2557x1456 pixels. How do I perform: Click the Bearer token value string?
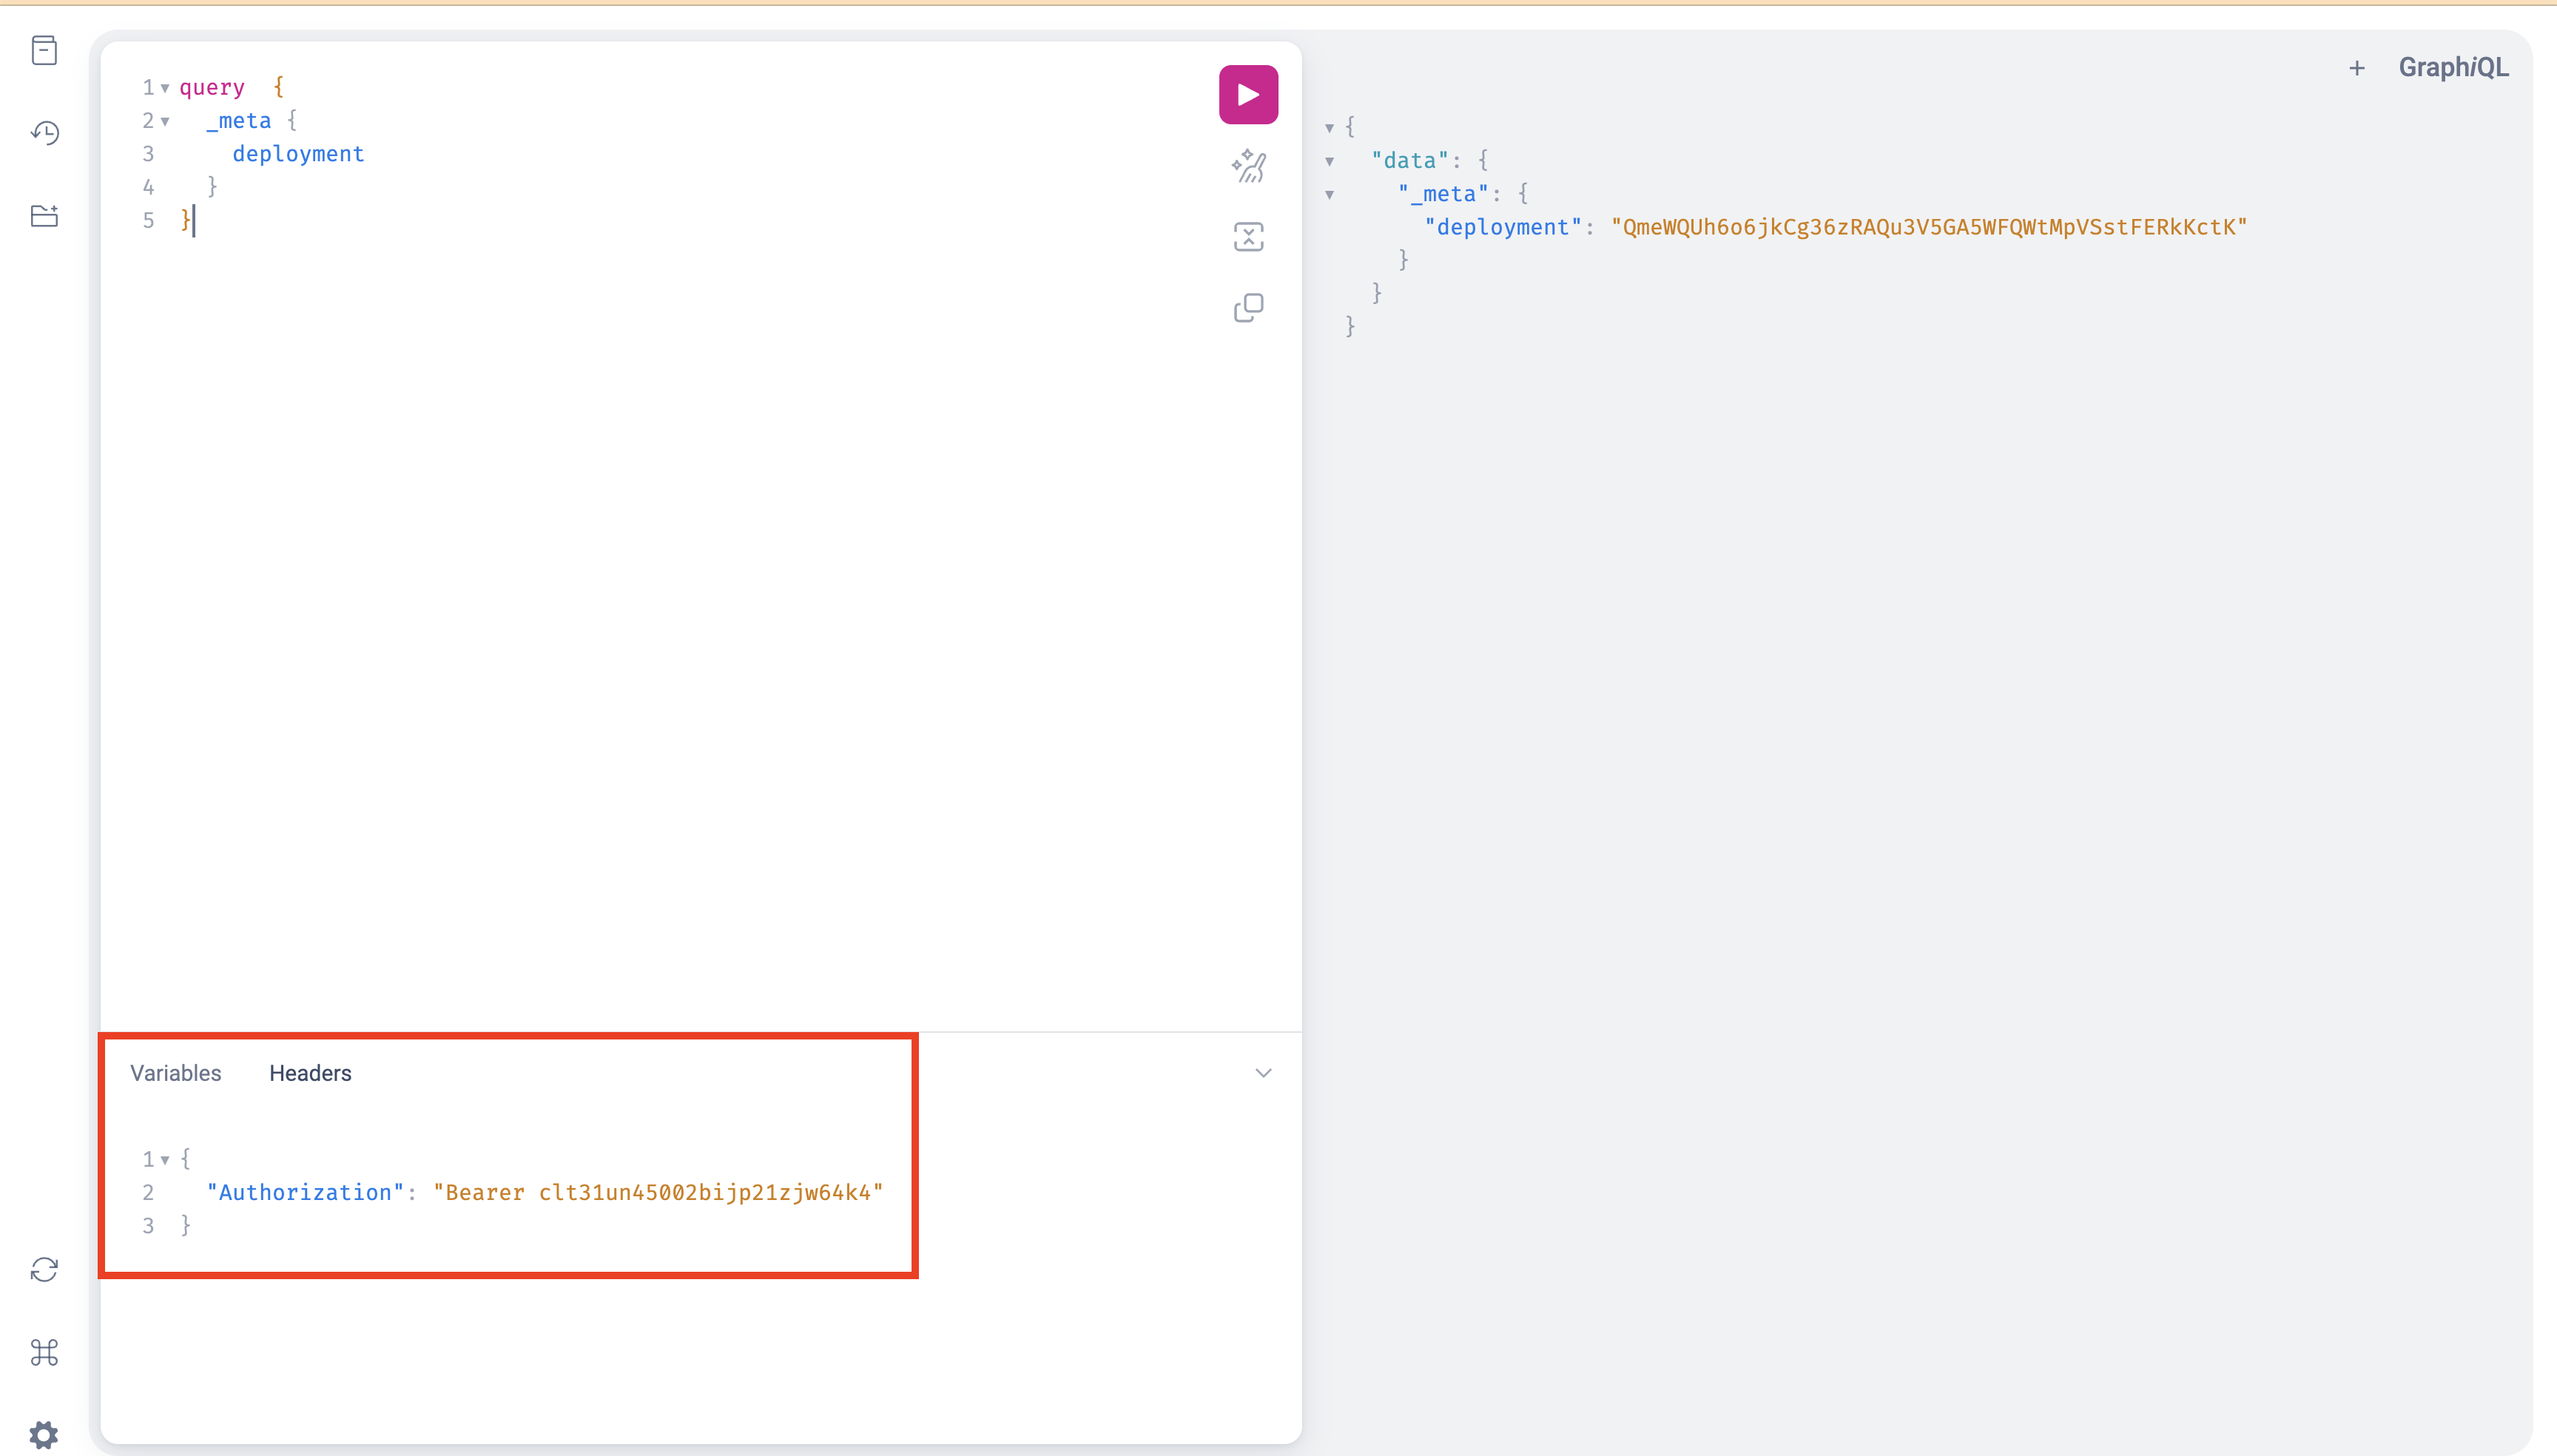pyautogui.click(x=658, y=1192)
